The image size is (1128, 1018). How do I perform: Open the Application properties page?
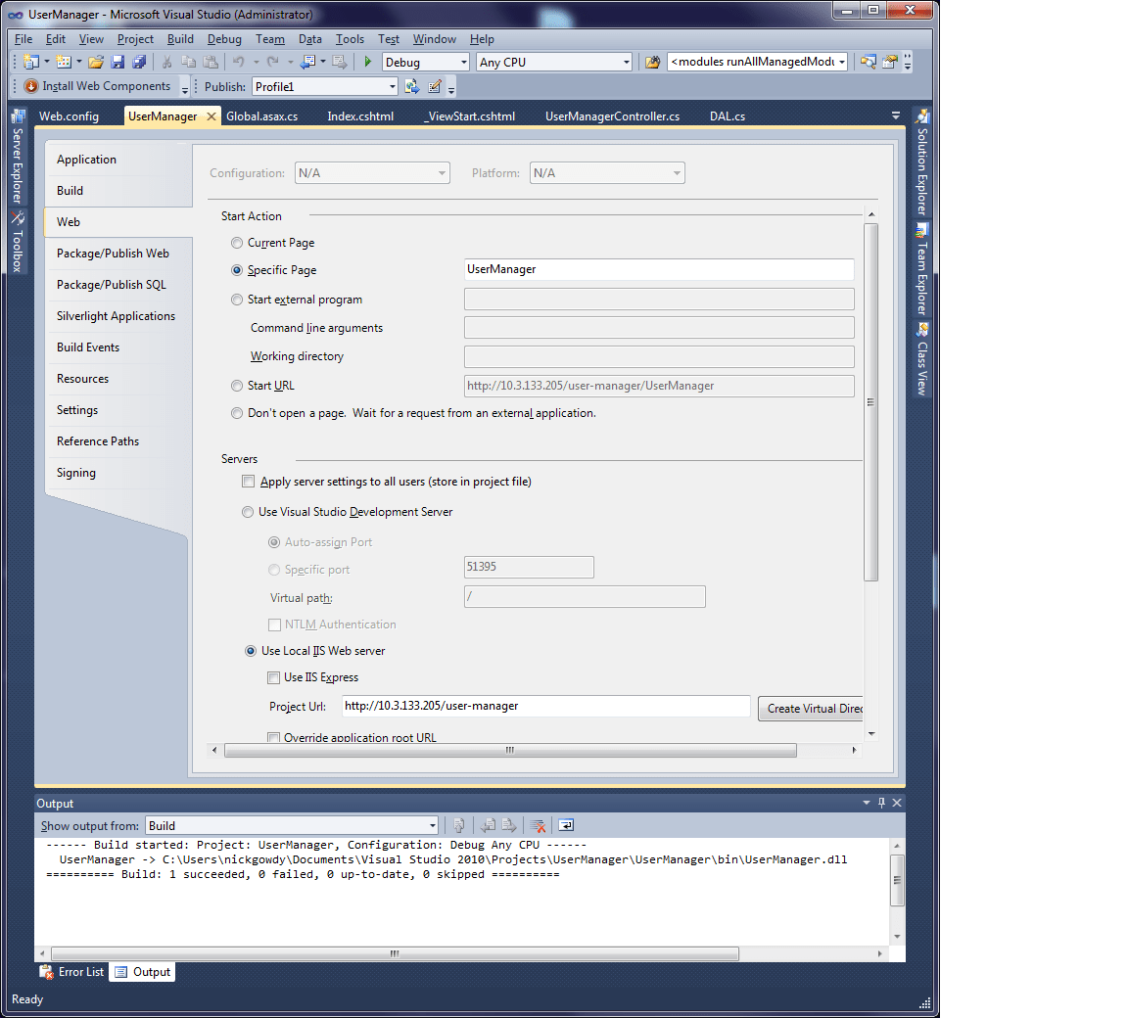point(86,160)
